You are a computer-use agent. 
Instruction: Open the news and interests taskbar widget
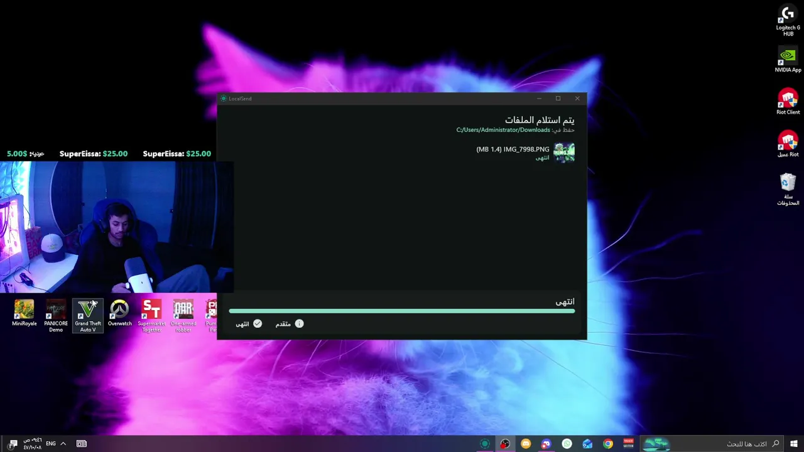(82, 444)
